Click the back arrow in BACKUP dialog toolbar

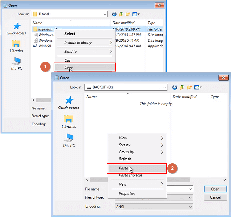pos(174,87)
